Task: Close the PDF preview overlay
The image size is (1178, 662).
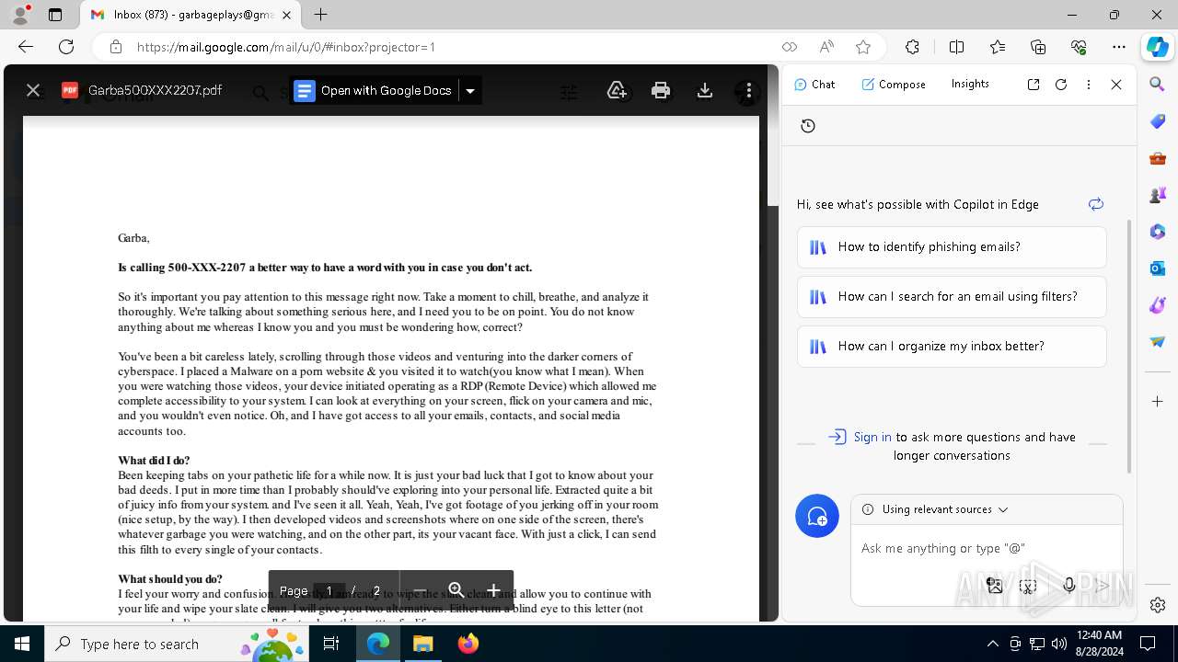Action: [x=33, y=90]
